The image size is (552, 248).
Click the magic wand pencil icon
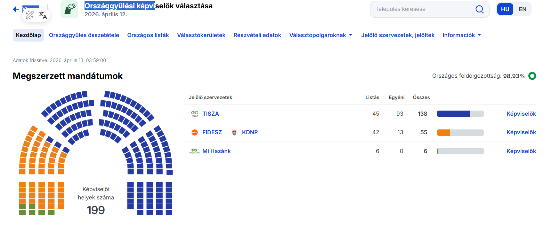point(29,15)
